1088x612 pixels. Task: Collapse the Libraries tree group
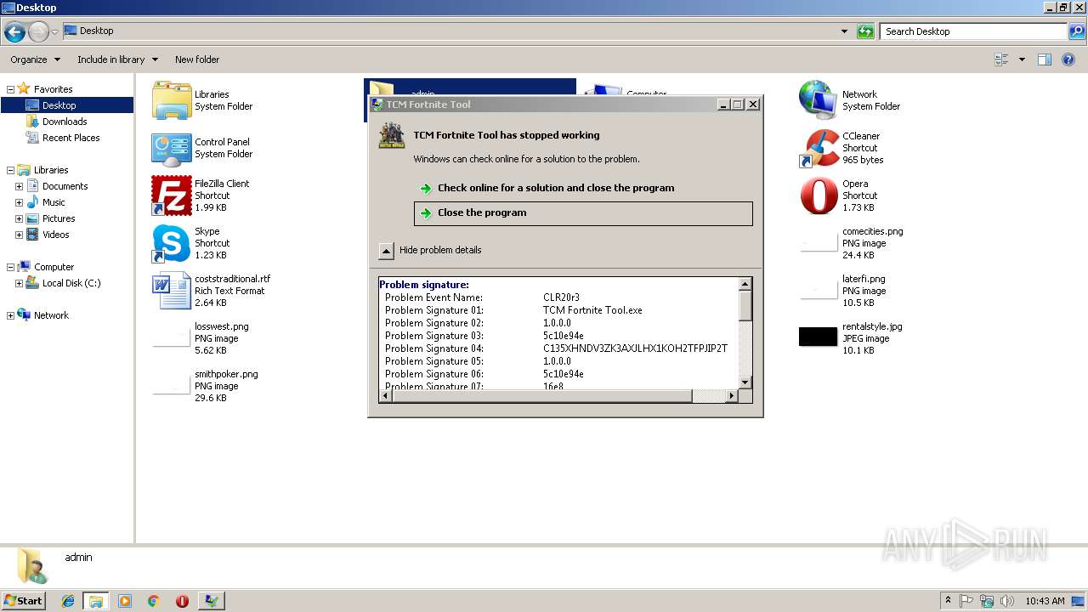coord(10,170)
